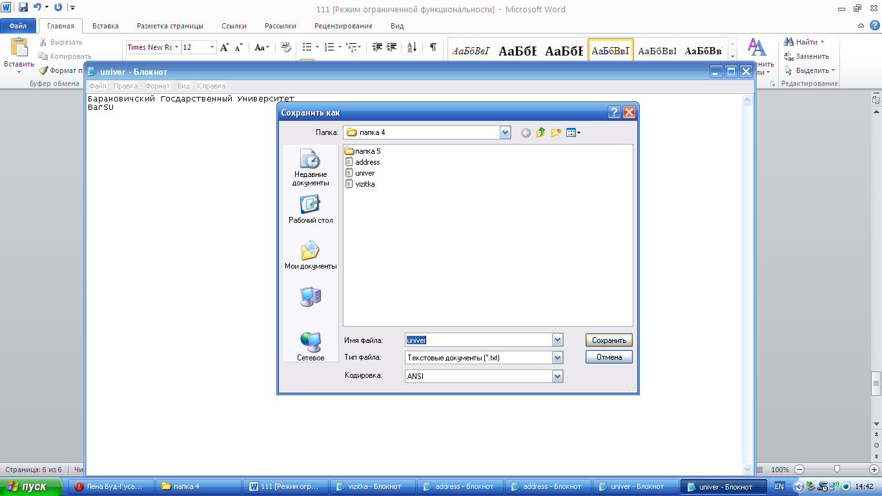Image resolution: width=882 pixels, height=496 pixels.
Task: Click the Сохранить button
Action: coord(609,340)
